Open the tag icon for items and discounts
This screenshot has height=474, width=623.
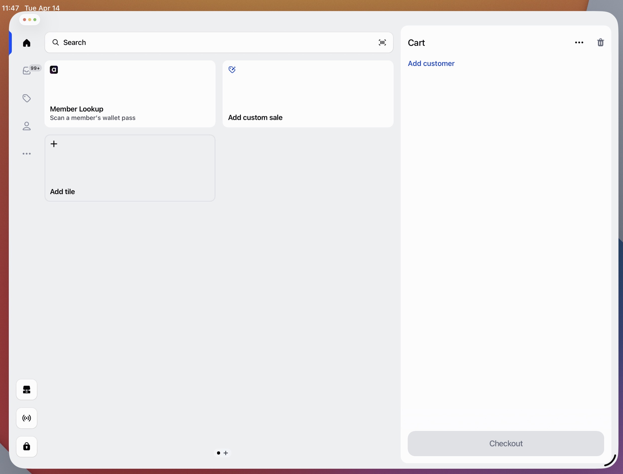pyautogui.click(x=26, y=98)
